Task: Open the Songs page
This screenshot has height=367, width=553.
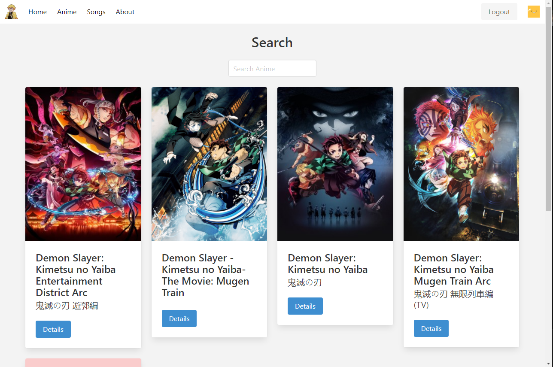Action: coord(96,12)
